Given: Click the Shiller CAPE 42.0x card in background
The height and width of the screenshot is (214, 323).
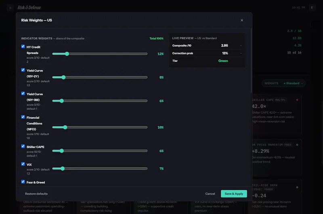Looking at the screenshot, I should (x=277, y=114).
